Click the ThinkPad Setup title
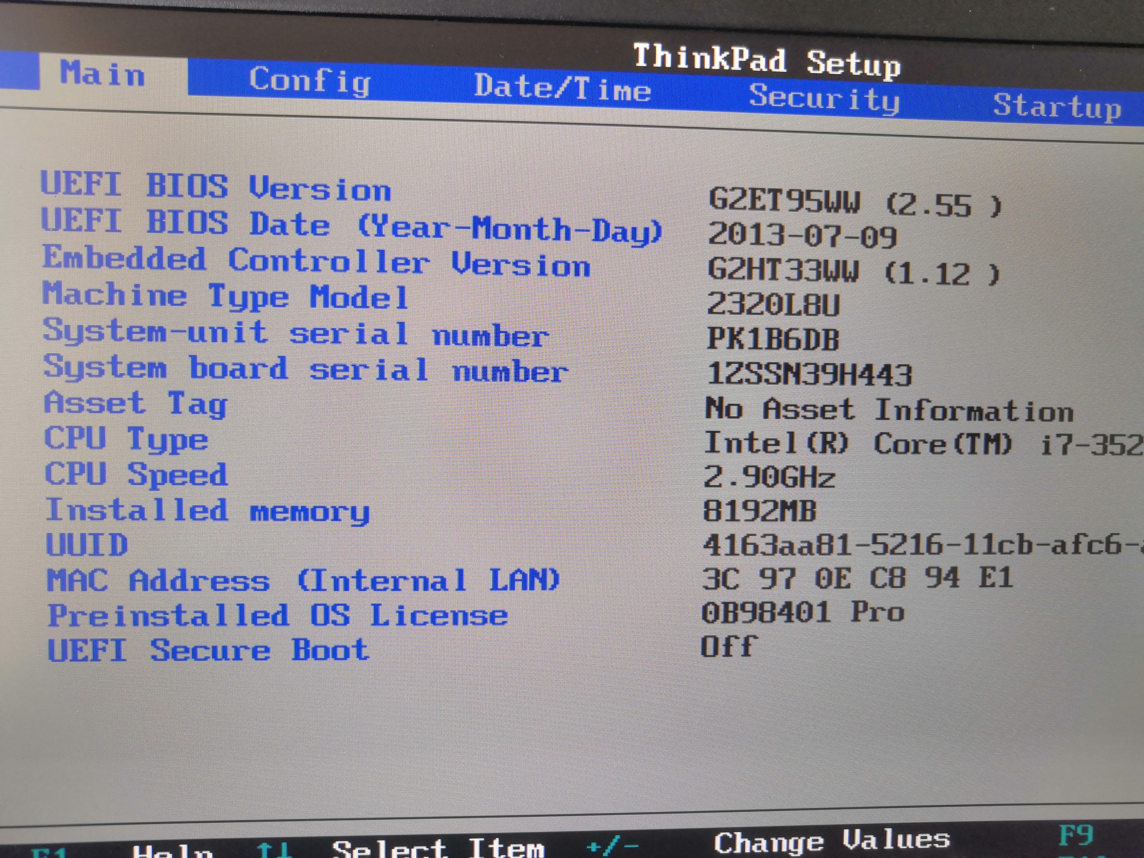Image resolution: width=1144 pixels, height=858 pixels. (767, 62)
